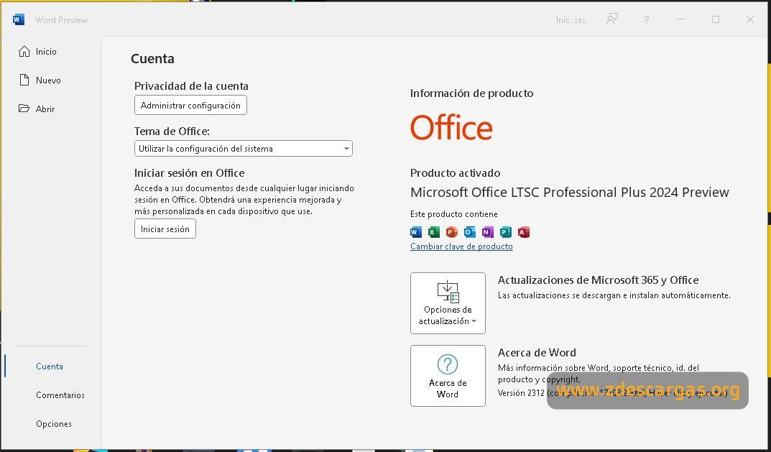
Task: Click the Información de producto heading
Action: 471,93
